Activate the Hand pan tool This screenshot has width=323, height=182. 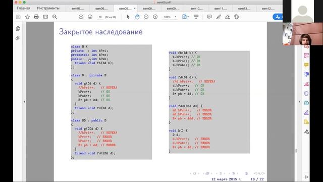coord(137,17)
